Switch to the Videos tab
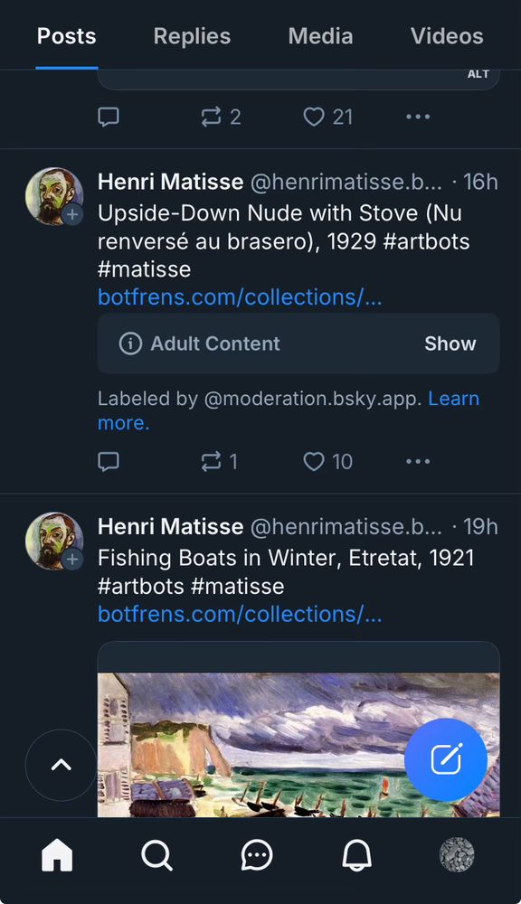The height and width of the screenshot is (904, 521). tap(447, 36)
